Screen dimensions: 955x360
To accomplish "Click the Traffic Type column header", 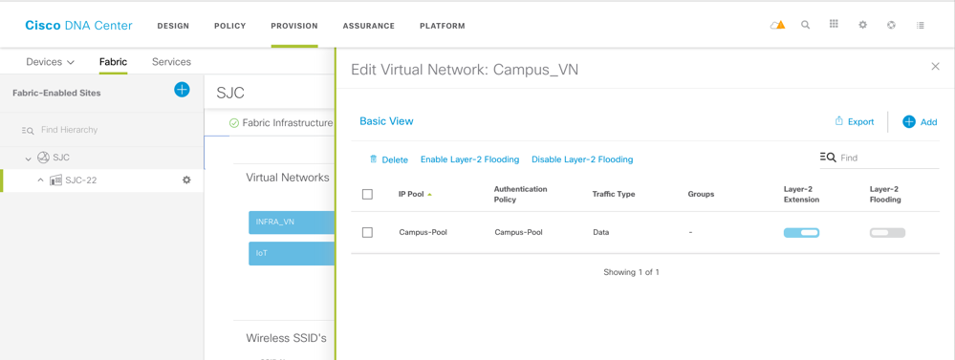I will click(x=614, y=194).
